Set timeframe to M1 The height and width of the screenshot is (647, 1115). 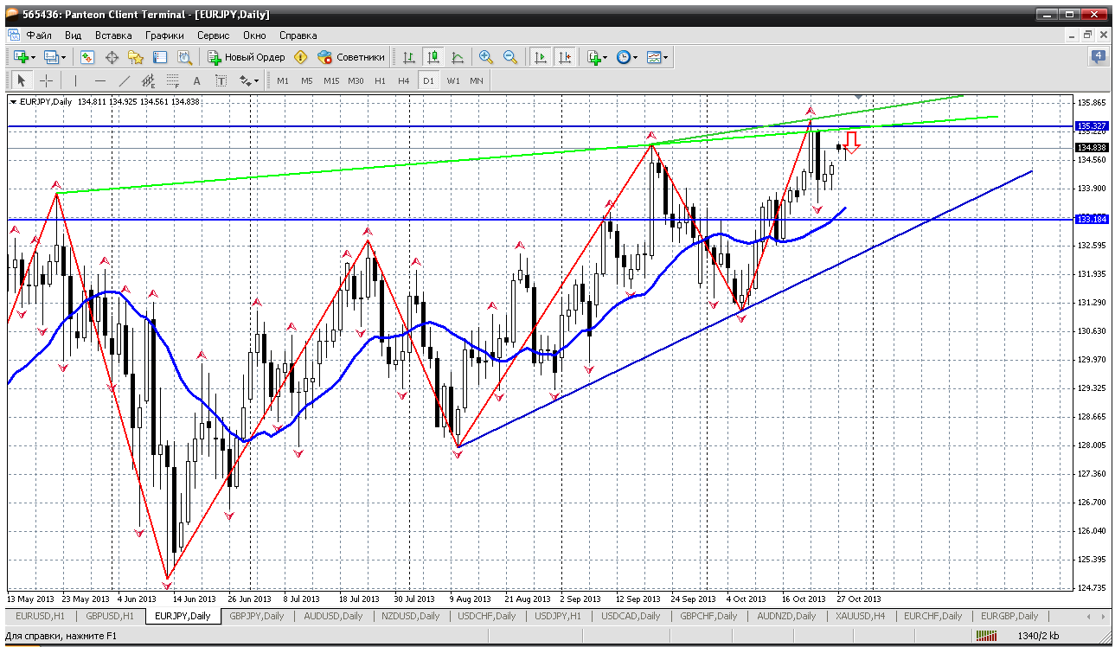[283, 80]
